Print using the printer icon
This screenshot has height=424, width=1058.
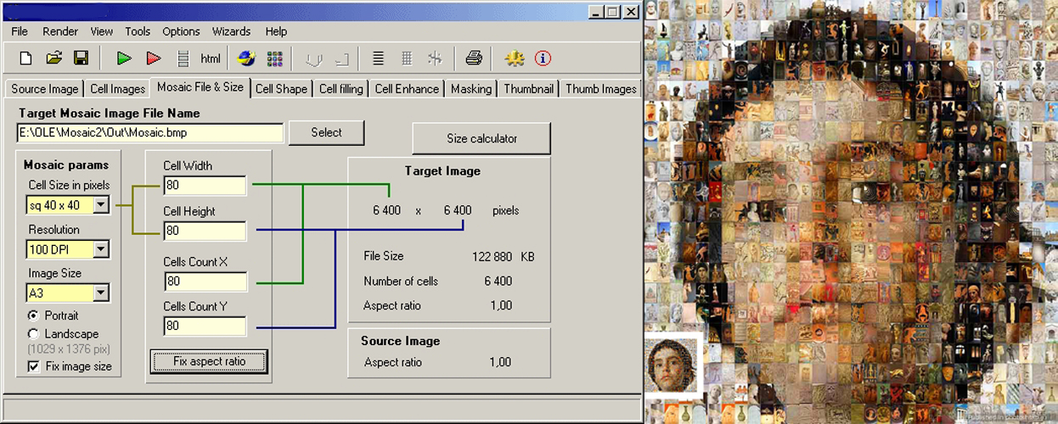click(x=474, y=59)
